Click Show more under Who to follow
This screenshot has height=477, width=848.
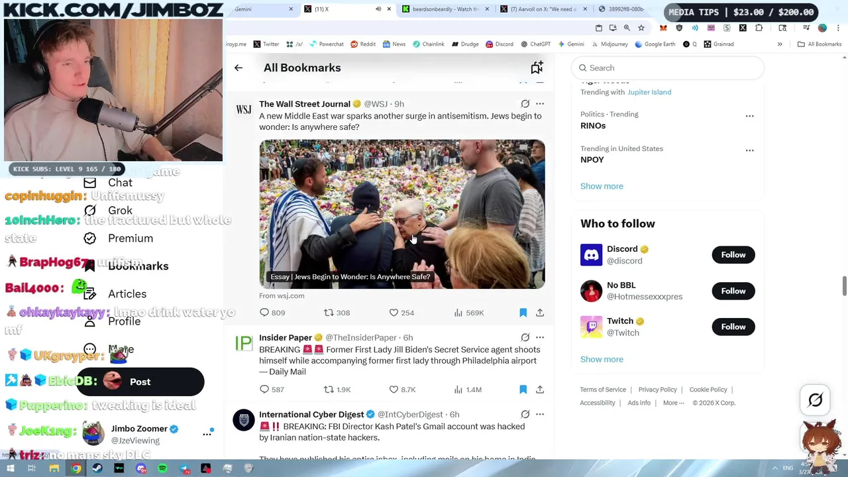point(602,359)
